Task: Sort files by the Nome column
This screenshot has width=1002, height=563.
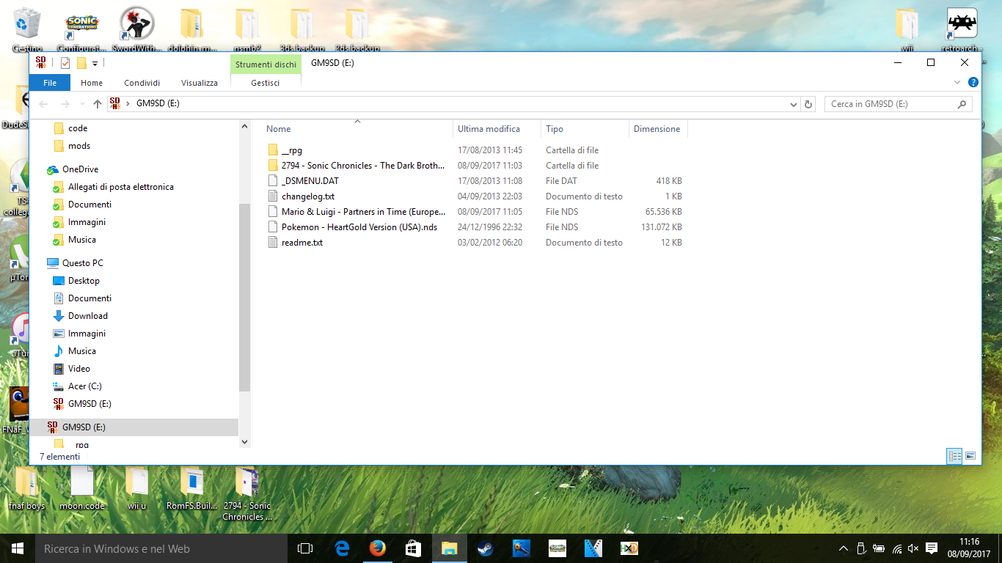Action: tap(357, 129)
